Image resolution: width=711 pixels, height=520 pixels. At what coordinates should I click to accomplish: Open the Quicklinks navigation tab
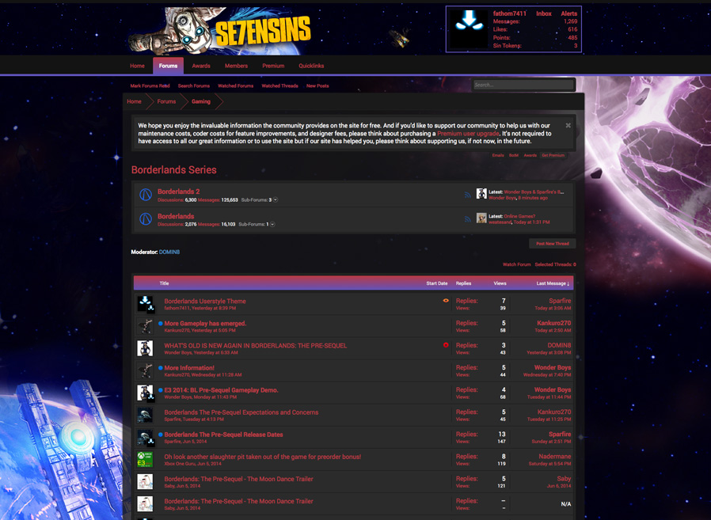click(x=311, y=66)
